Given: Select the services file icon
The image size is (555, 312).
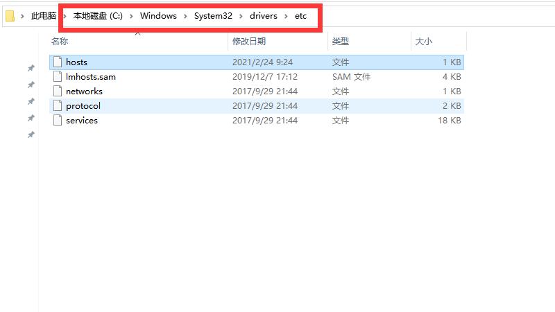Looking at the screenshot, I should tap(58, 121).
